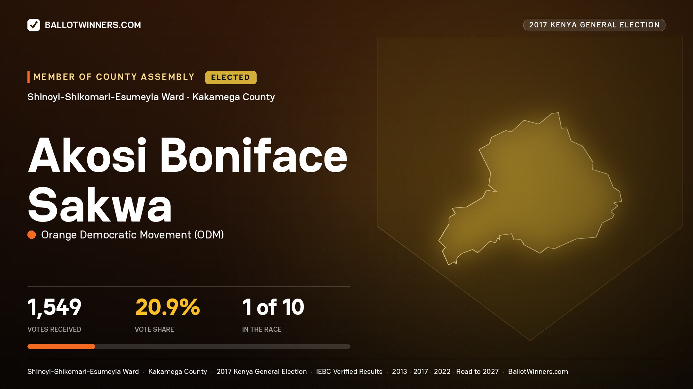Click the Shinoyi-Shikomari-Esumeyia Ward subtitle

[106, 97]
